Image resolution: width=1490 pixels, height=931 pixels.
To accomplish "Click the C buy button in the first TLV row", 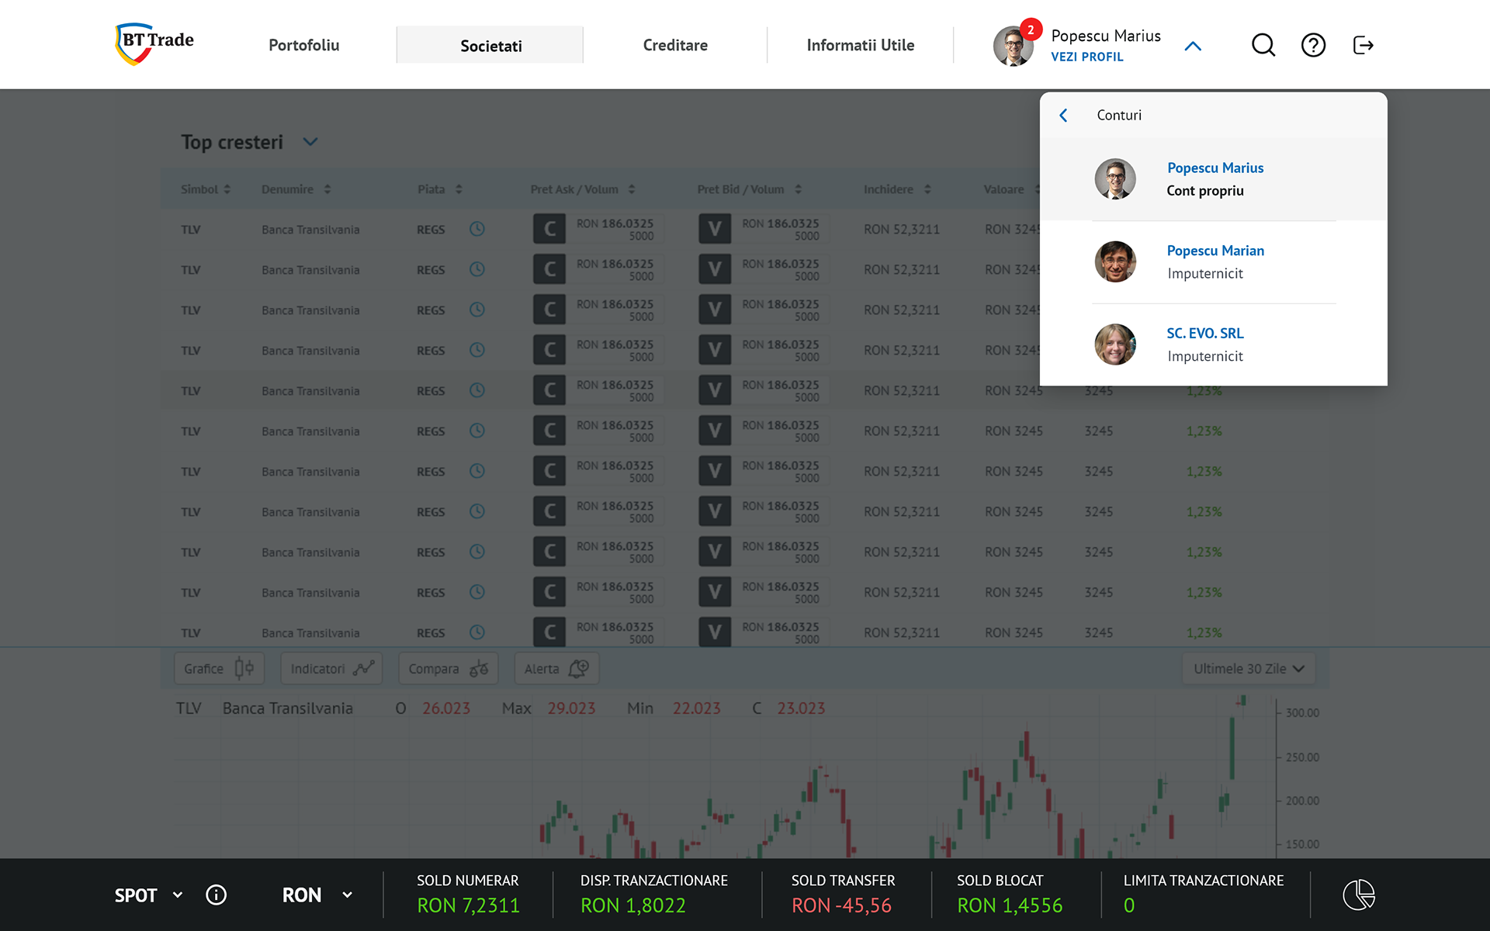I will click(549, 229).
